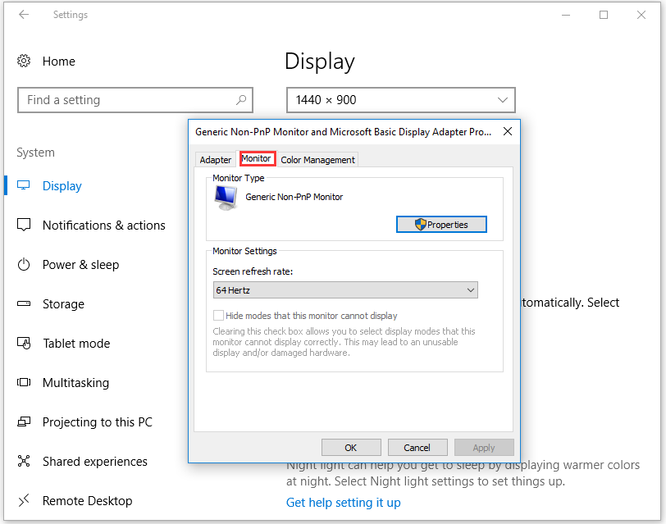Close the Settings window
This screenshot has height=524, width=666.
641,15
